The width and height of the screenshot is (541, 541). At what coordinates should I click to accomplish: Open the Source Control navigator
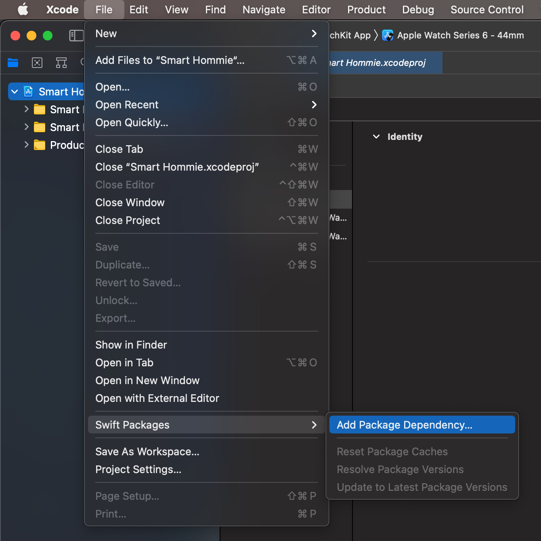pos(37,63)
